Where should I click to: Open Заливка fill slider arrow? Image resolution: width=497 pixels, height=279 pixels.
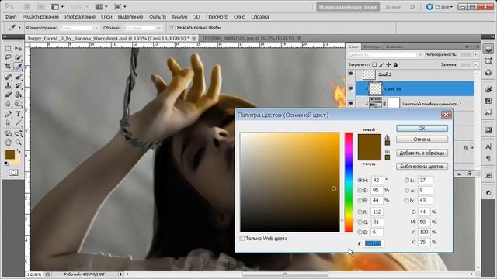(475, 64)
